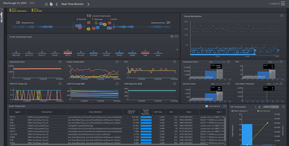Viewport: 289px width, 146px height.
Task: Maximize the left Concurrent Users line chart
Action: pyautogui.click(x=60, y=62)
